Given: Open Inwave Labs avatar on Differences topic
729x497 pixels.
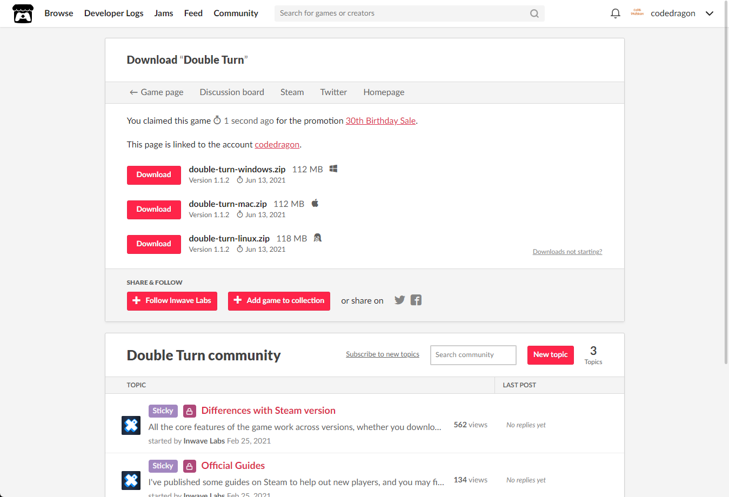Looking at the screenshot, I should 131,425.
